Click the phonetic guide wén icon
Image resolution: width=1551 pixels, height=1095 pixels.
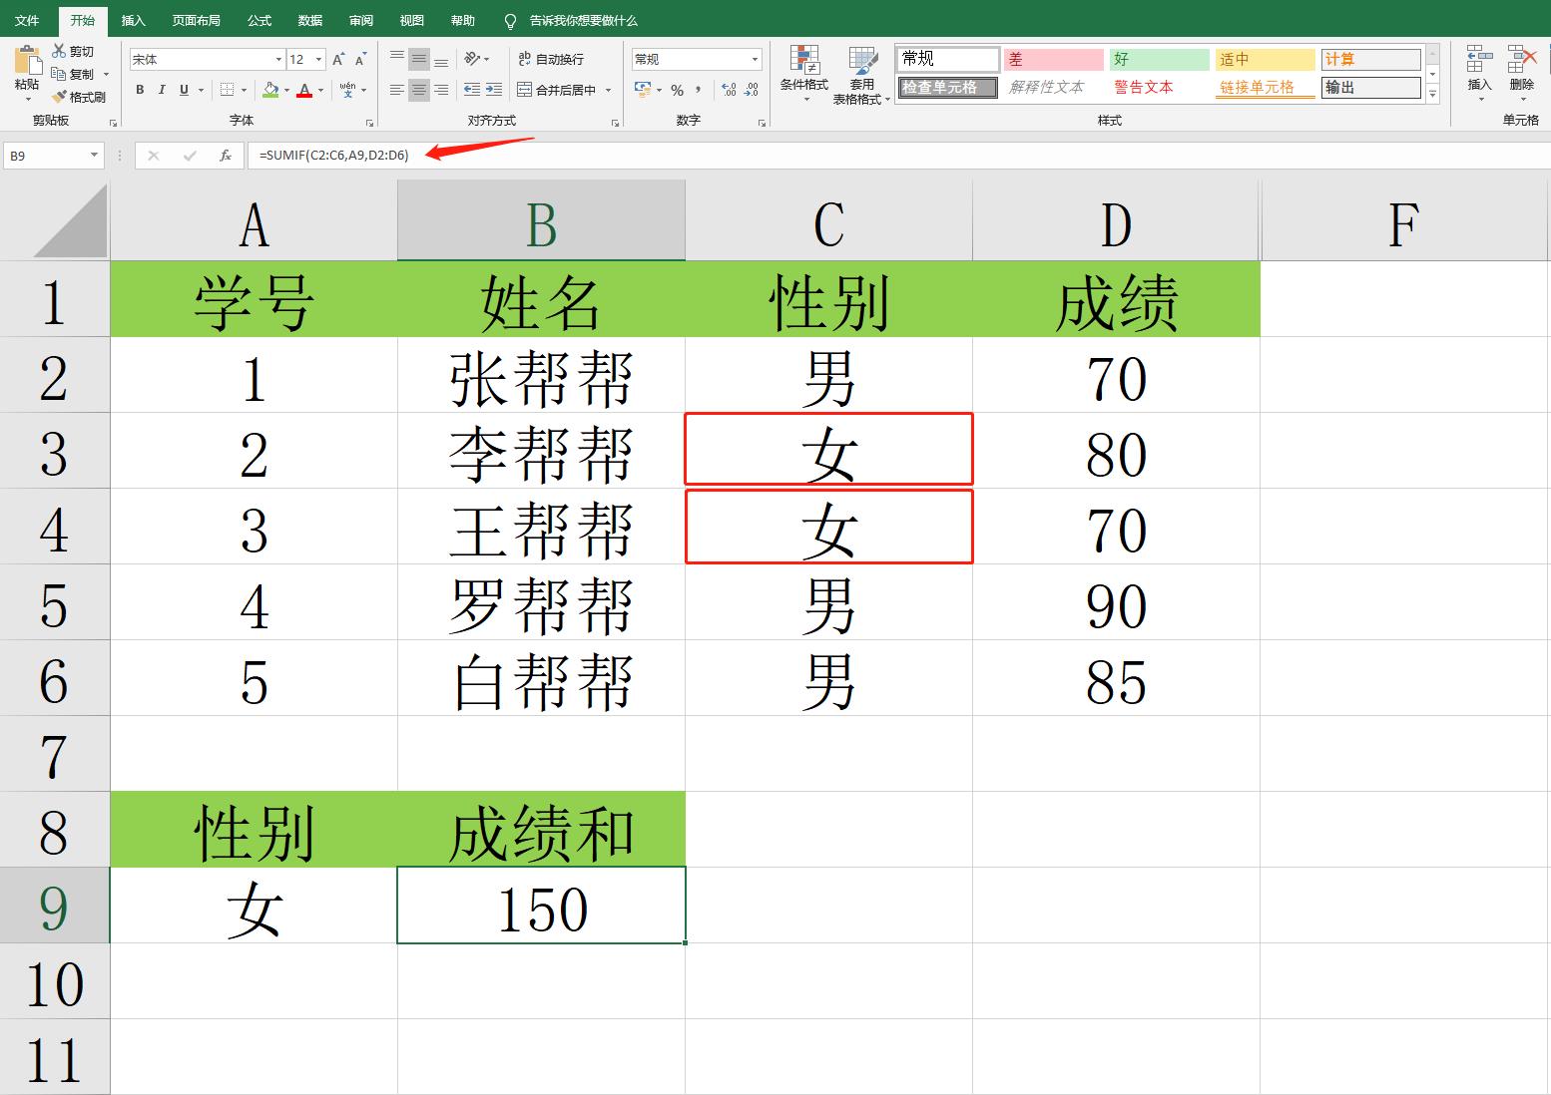click(347, 90)
